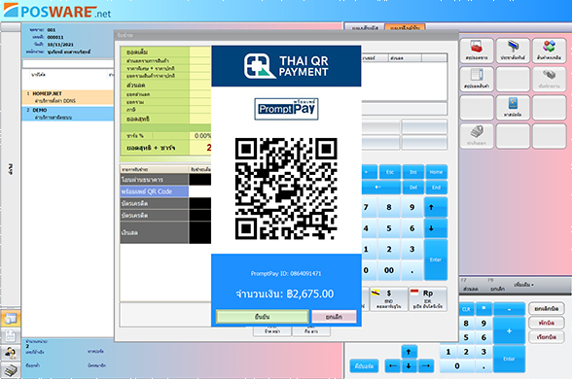Click the blue button left of arrow pad

point(364,365)
